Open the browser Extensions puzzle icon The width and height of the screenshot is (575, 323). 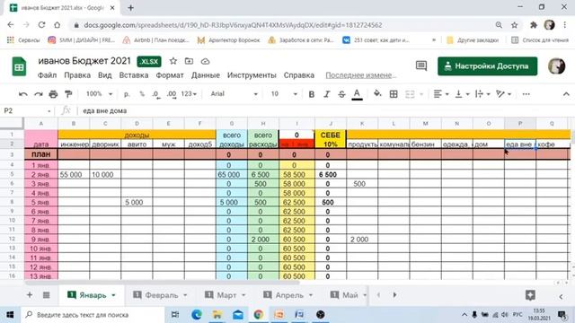pos(533,25)
